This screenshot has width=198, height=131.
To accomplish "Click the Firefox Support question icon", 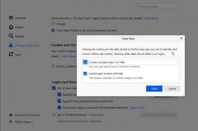I will pos(11,122).
